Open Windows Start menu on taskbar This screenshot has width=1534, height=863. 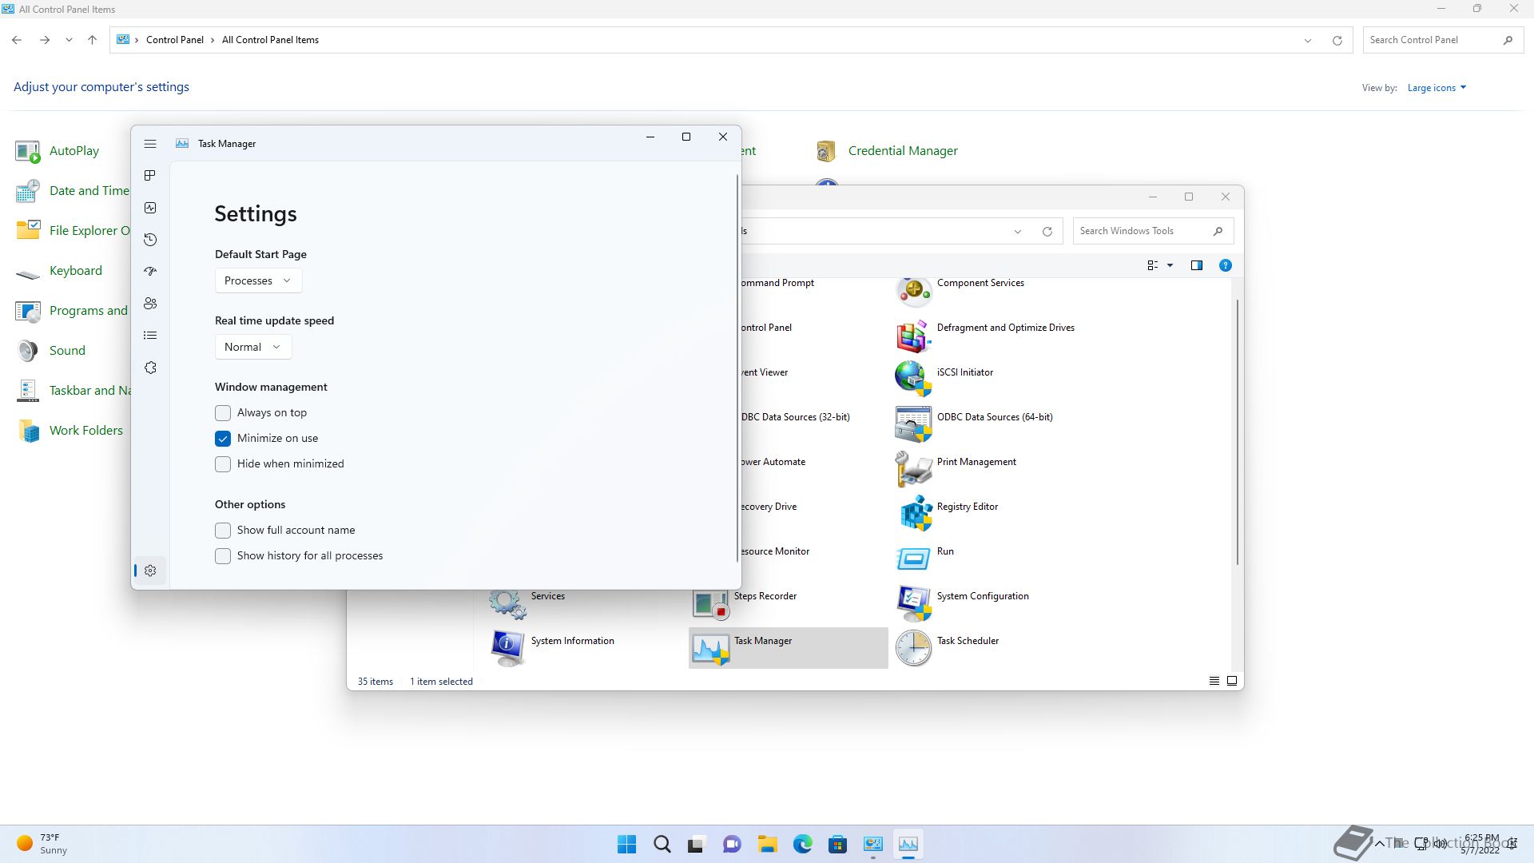[x=627, y=845]
